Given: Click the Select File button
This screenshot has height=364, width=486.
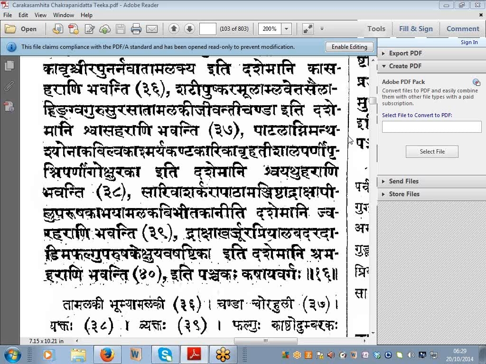Looking at the screenshot, I should [432, 152].
